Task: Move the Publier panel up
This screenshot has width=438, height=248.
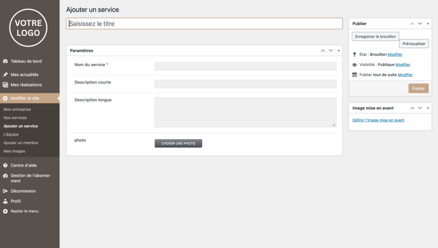Action: 412,24
